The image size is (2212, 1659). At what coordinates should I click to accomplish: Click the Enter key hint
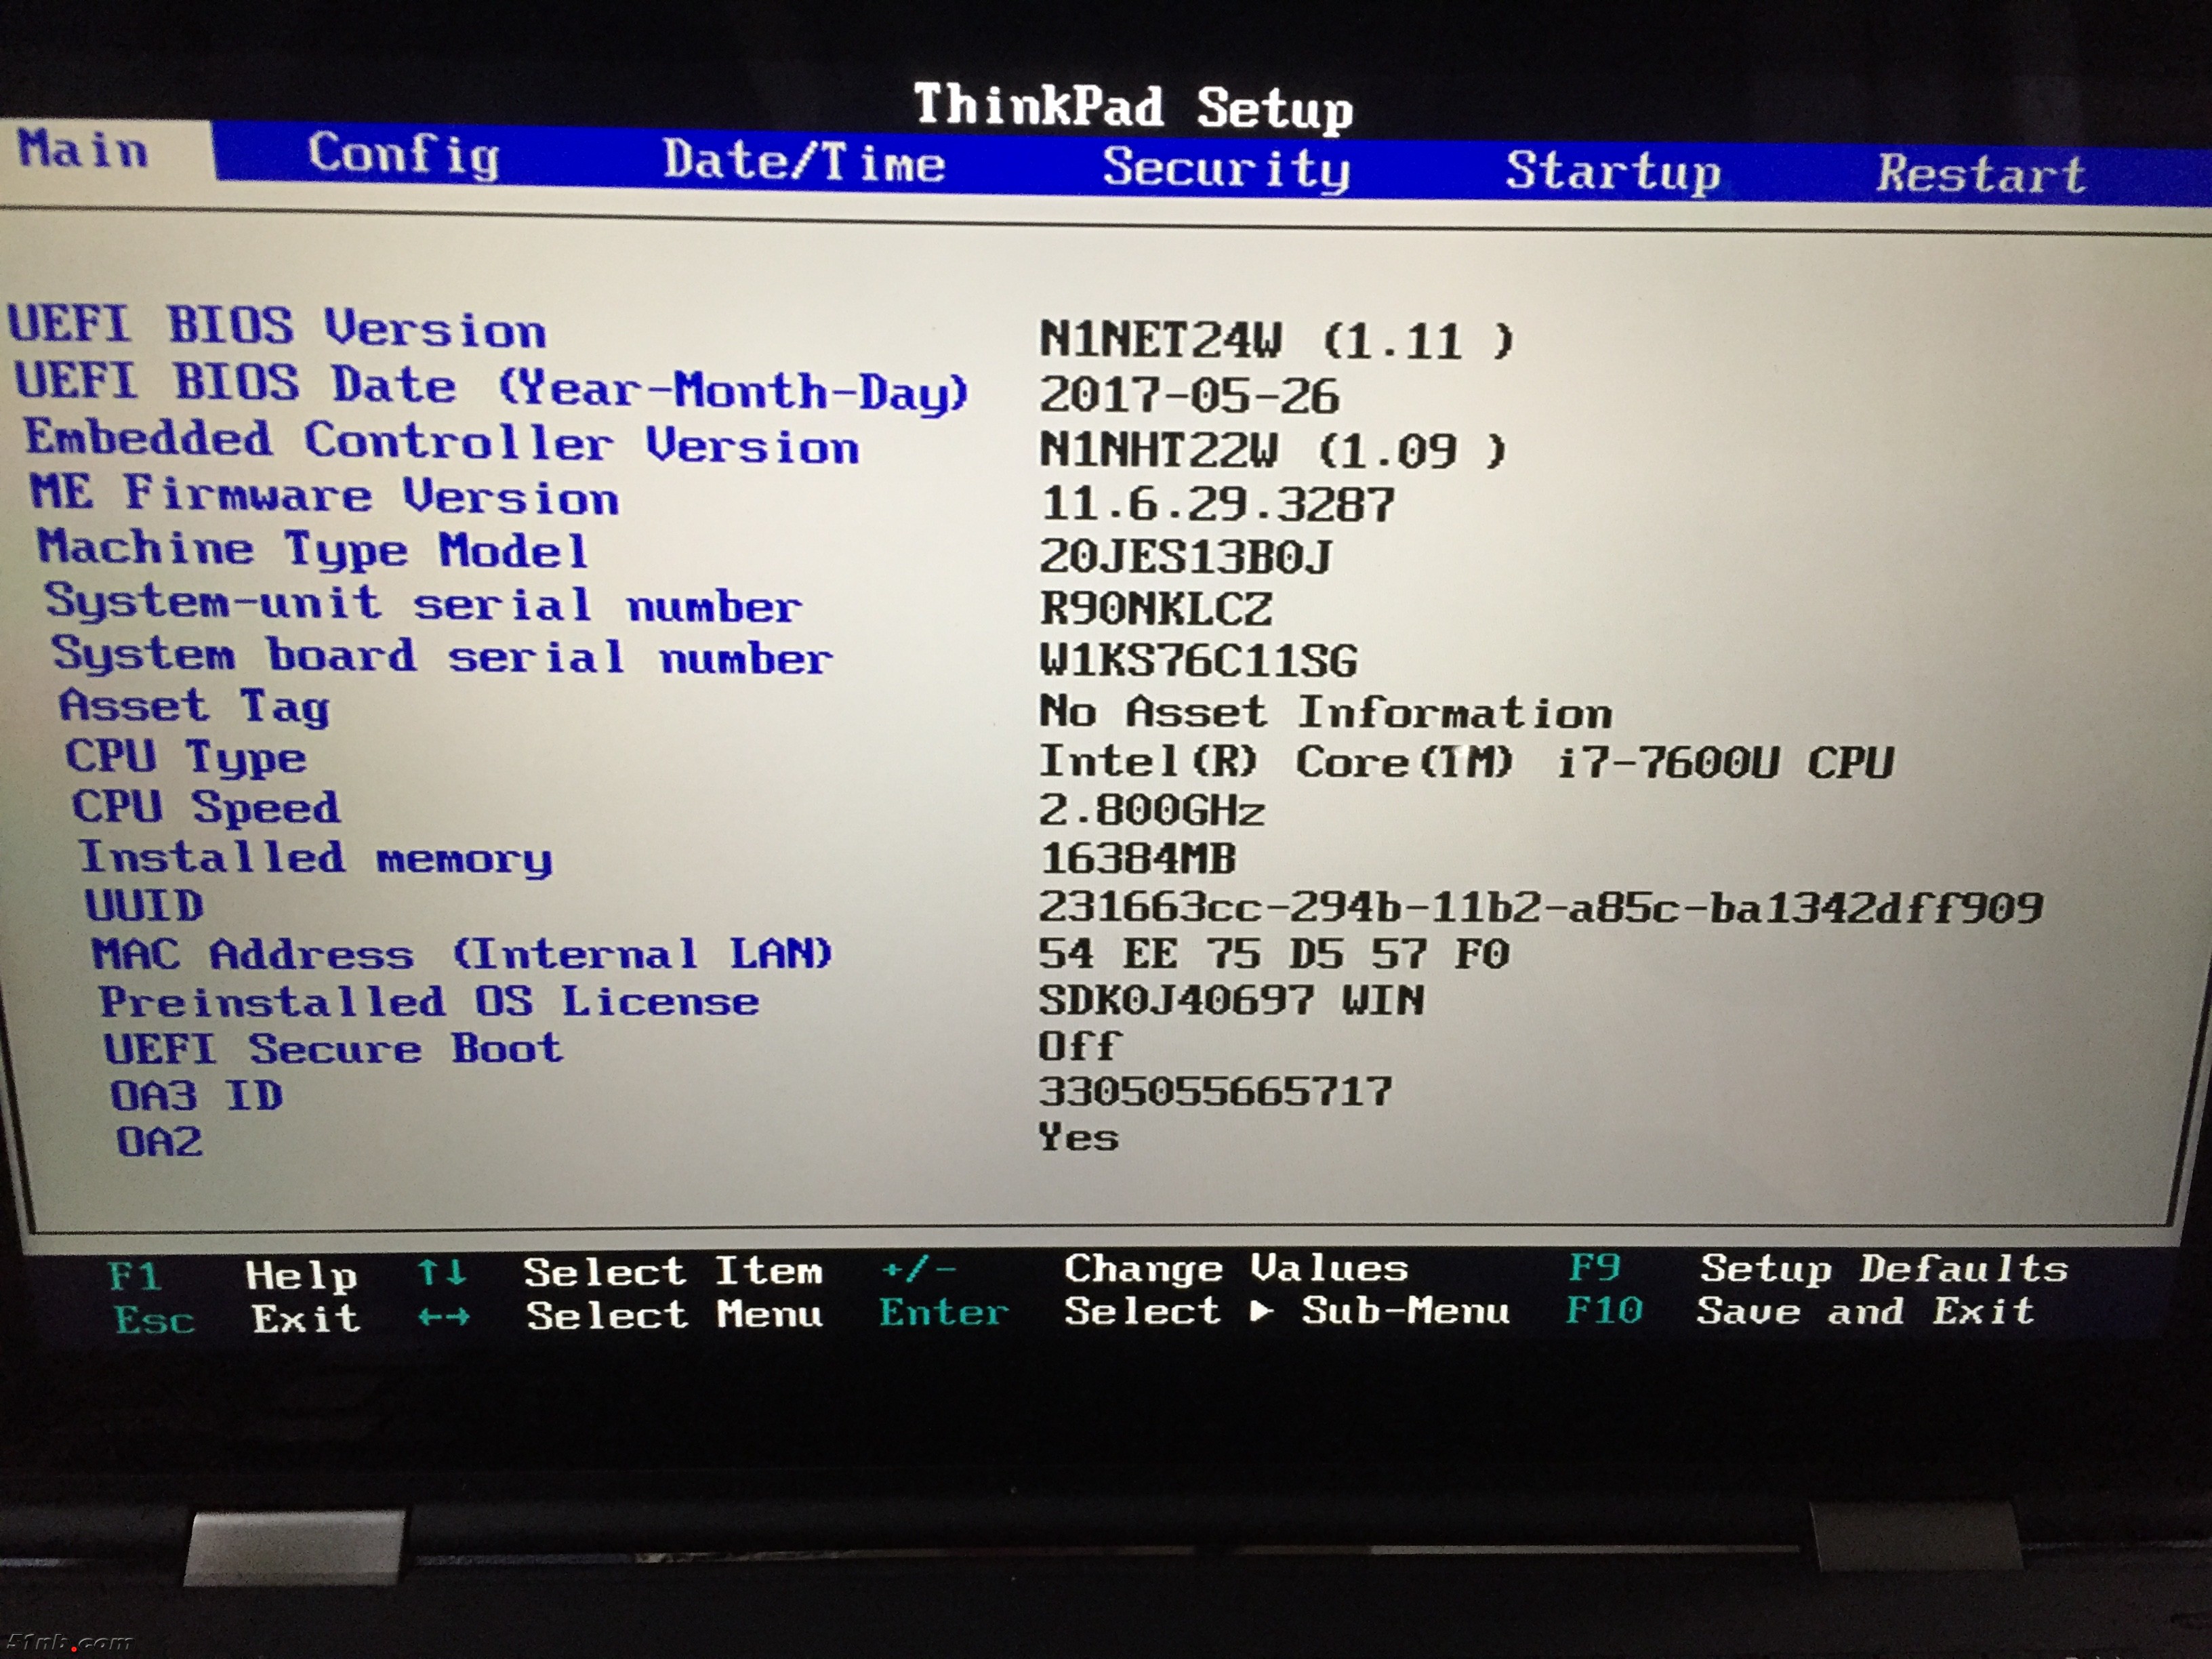coord(943,1313)
